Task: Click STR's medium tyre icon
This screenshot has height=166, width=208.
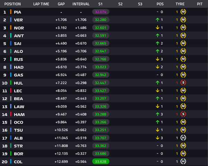Action: point(183,146)
